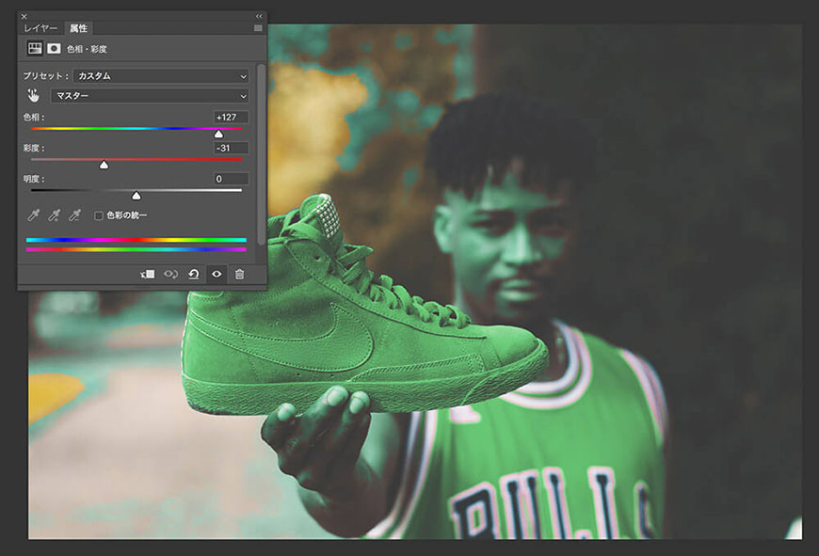The height and width of the screenshot is (556, 819).
Task: Select the add-to-sample eyedropper
Action: pyautogui.click(x=55, y=216)
